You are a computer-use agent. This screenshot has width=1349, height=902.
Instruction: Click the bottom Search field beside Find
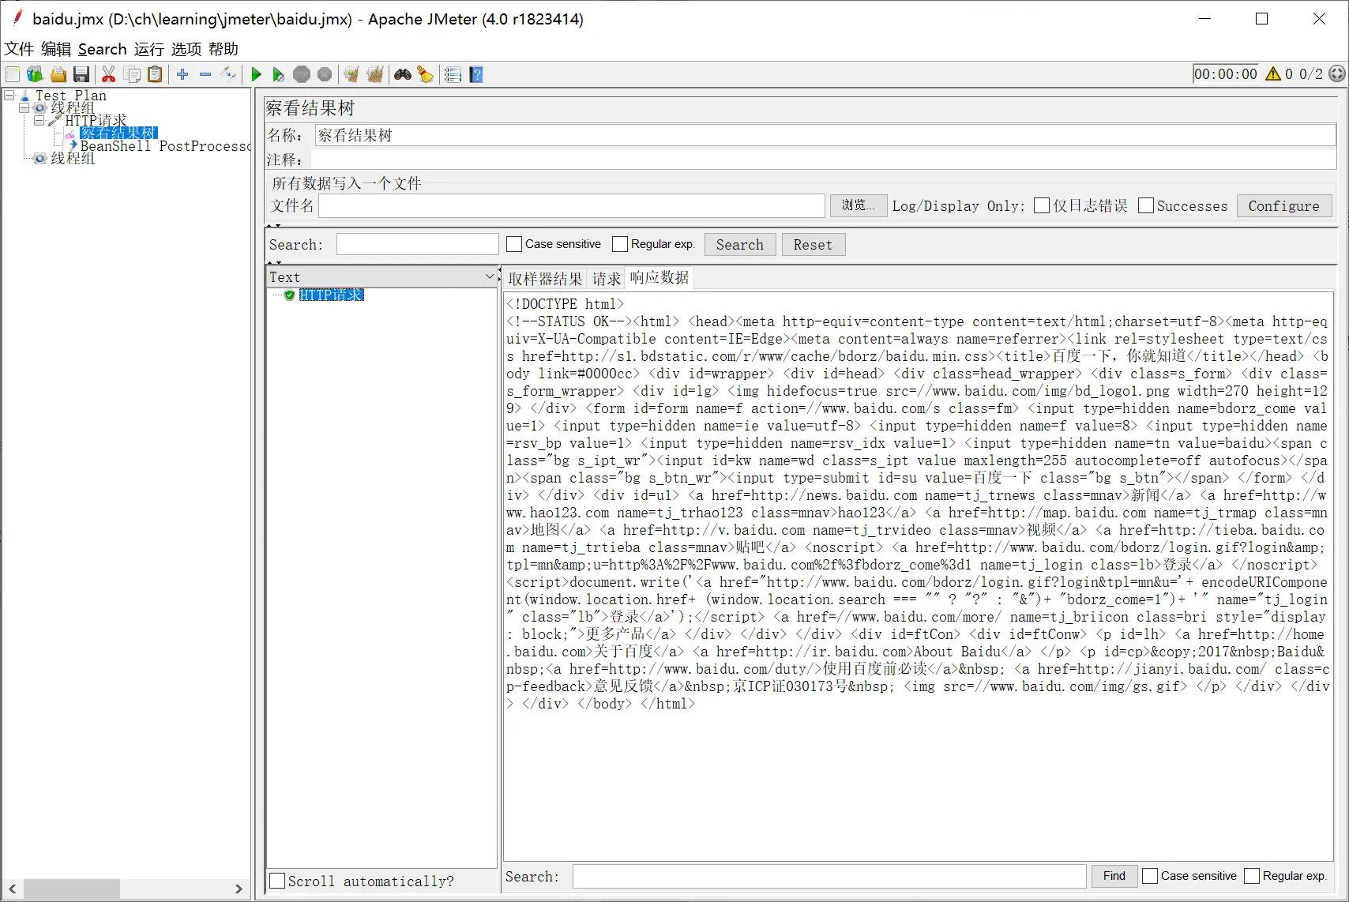point(829,876)
